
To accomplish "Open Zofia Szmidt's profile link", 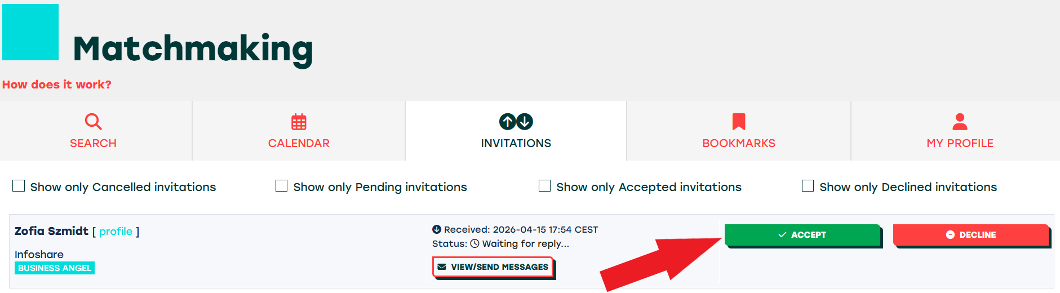I will (116, 232).
